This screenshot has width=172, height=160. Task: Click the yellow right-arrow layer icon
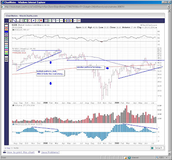point(70,21)
